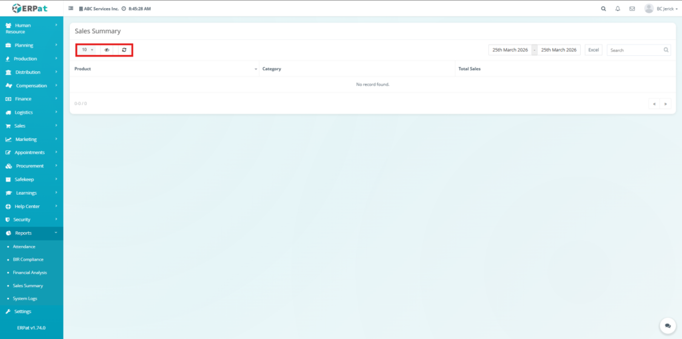
Task: Select System Logs in the sidebar
Action: 25,298
